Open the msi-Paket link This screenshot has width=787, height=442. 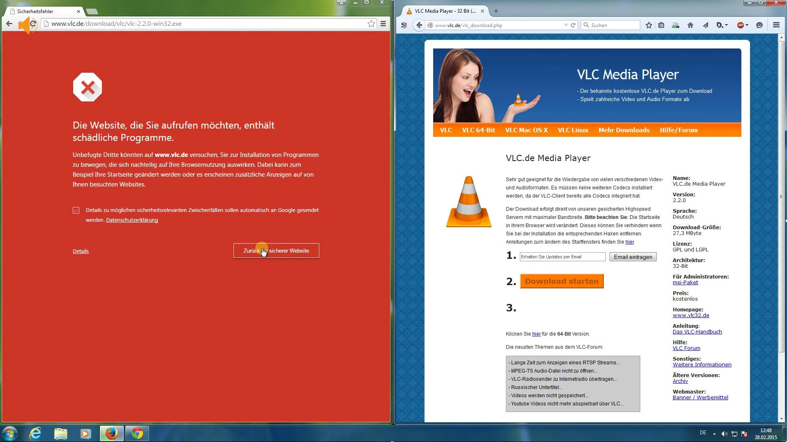tap(685, 282)
